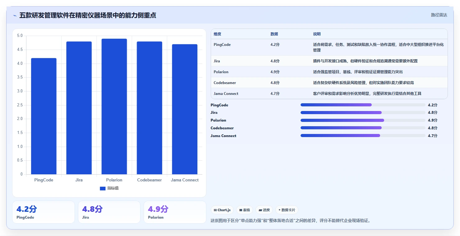Click the PingCode description starting with 适合将需求
Viewport: 460px width, 236px height.
[x=378, y=47]
